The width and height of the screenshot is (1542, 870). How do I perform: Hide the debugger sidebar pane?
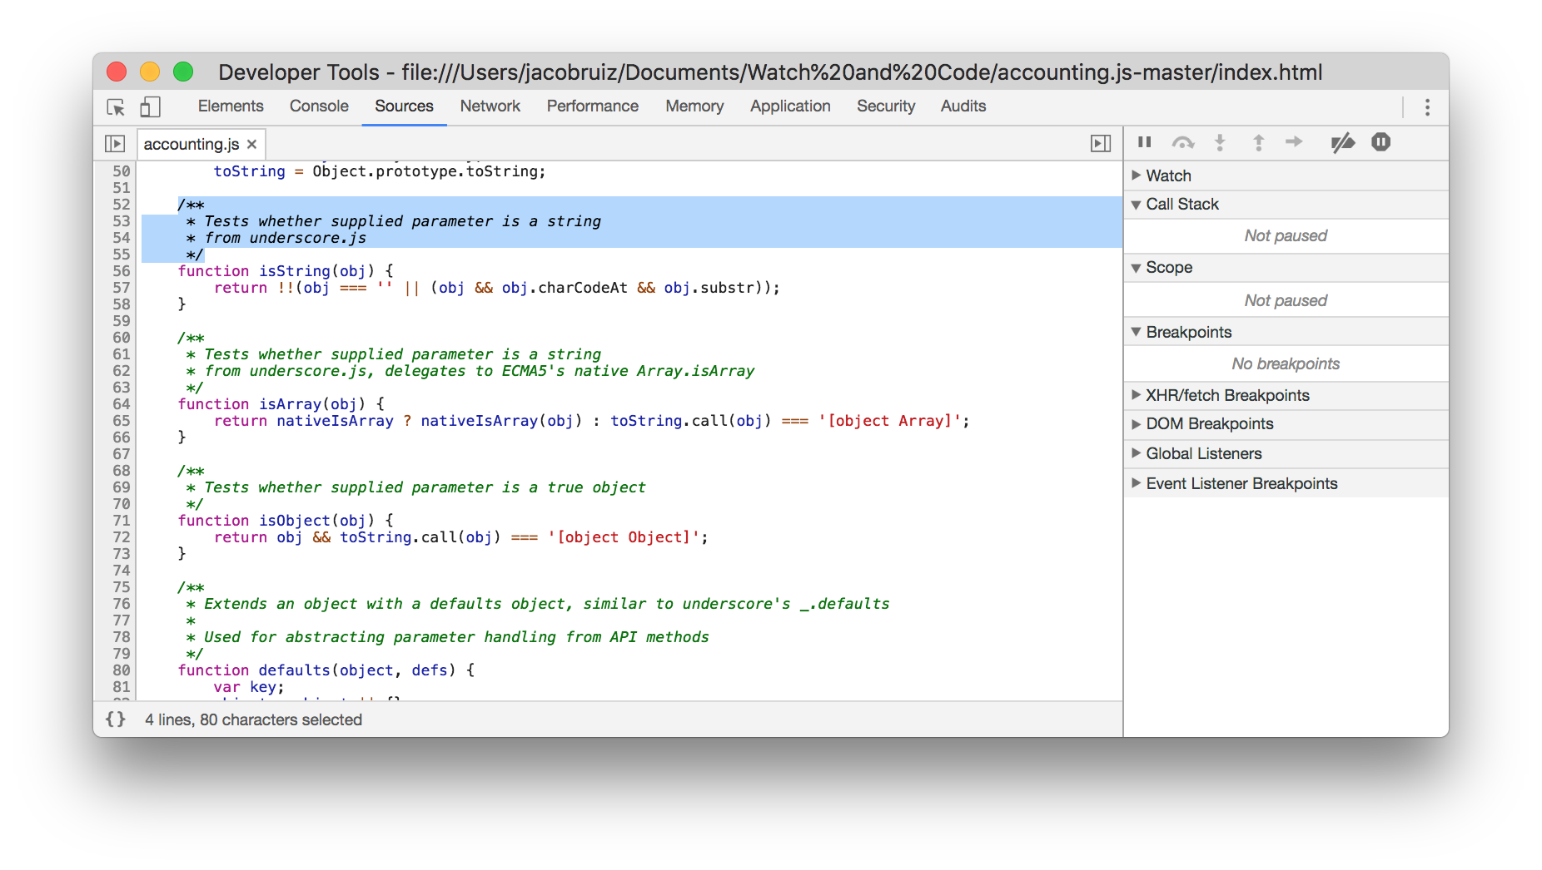[x=1101, y=144]
